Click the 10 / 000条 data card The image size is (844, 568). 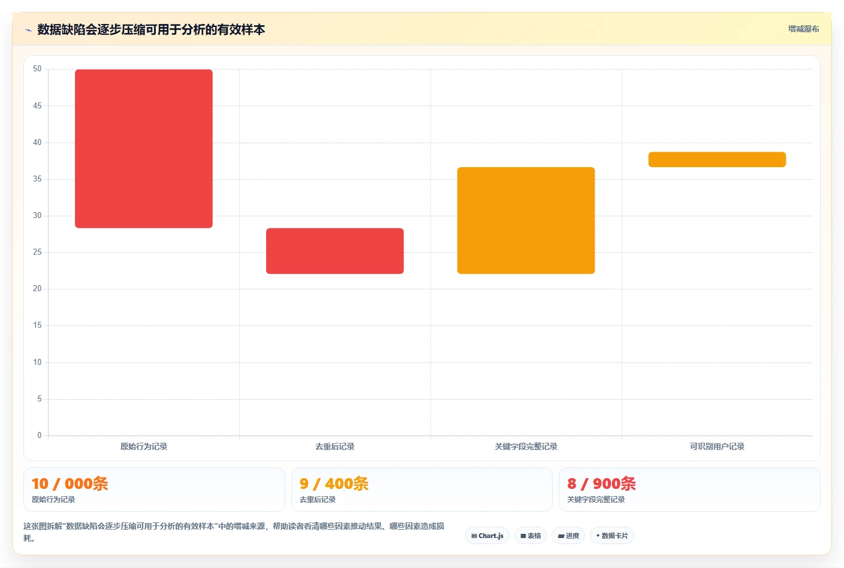[154, 490]
